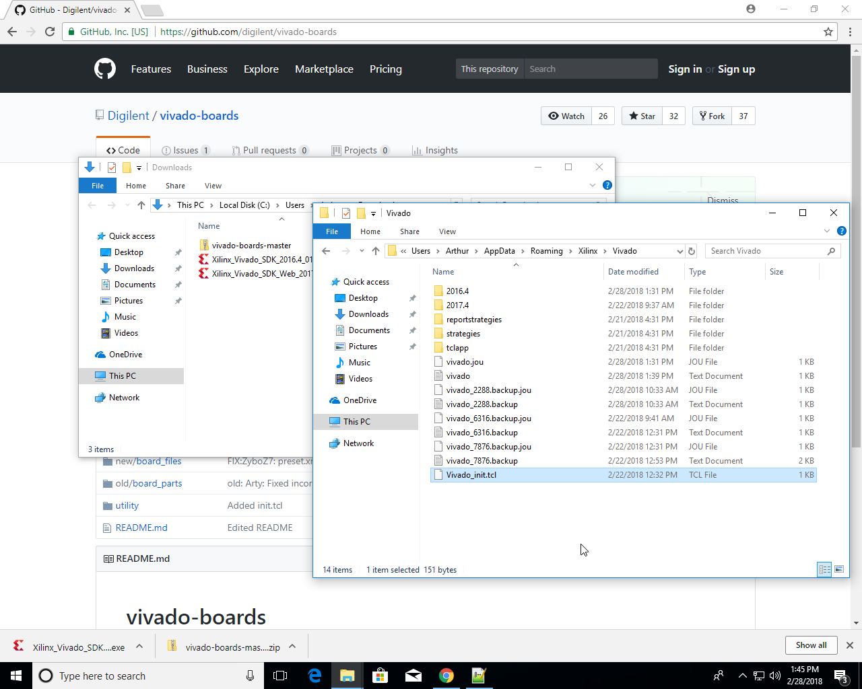
Task: Open Issues tab on GitHub repository
Action: 186,150
